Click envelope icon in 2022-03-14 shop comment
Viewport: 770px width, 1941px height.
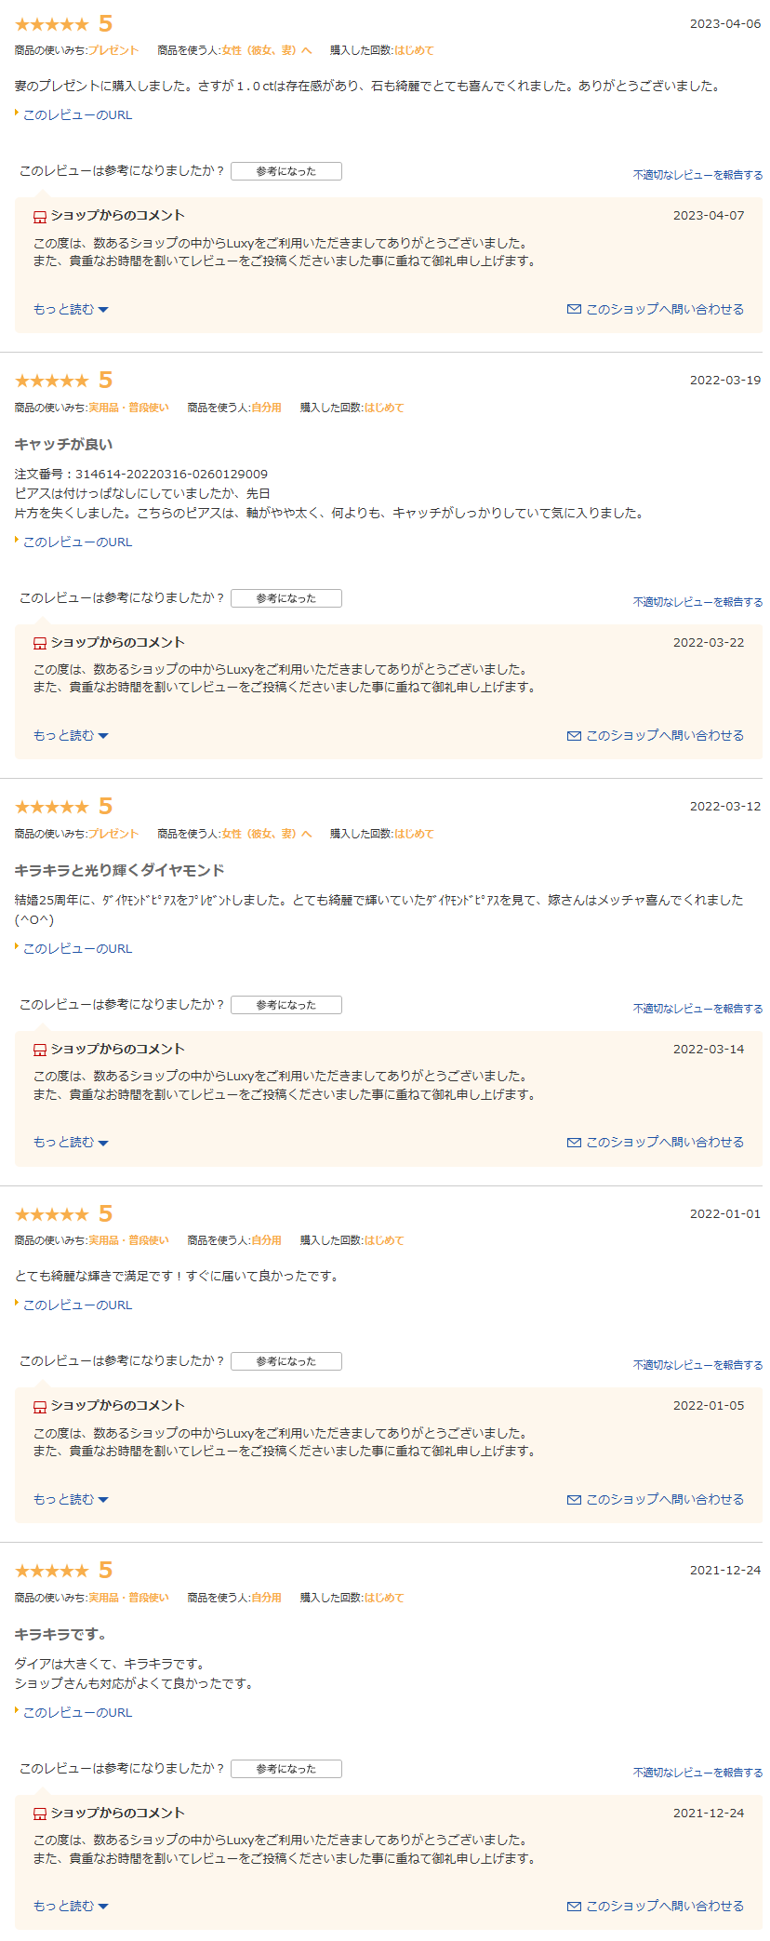pyautogui.click(x=574, y=1143)
